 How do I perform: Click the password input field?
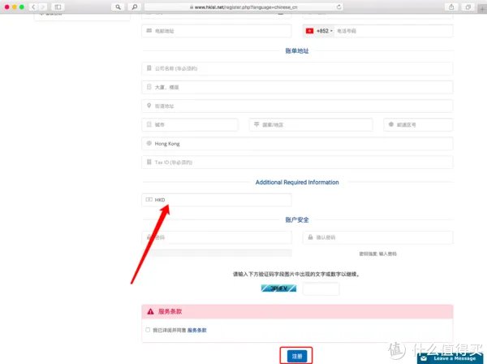217,237
